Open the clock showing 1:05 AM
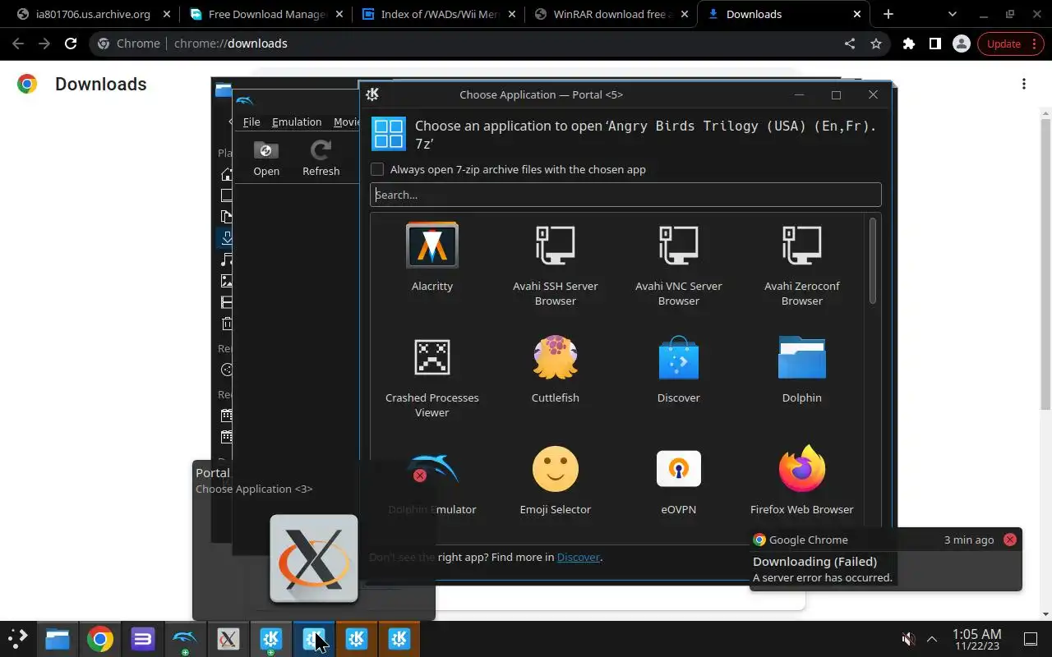 coord(976,639)
